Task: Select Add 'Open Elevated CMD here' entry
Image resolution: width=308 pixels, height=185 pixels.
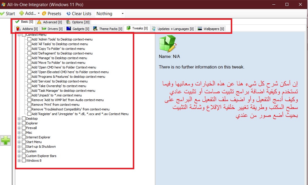Action: (x=70, y=72)
